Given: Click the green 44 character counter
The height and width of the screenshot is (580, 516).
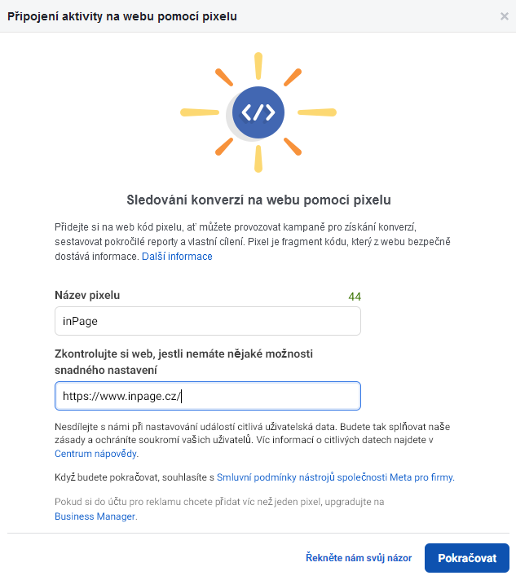Looking at the screenshot, I should point(355,297).
